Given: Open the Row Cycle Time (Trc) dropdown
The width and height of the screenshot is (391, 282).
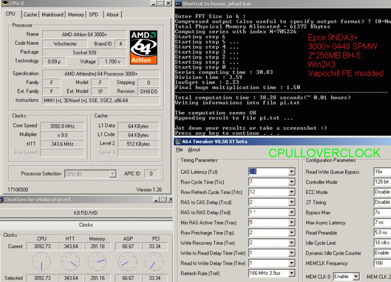Looking at the screenshot, I should click(x=292, y=182).
